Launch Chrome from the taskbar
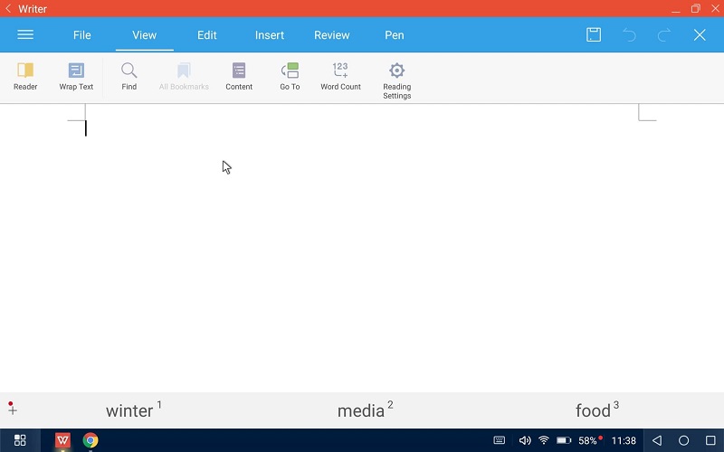Viewport: 724px width, 452px height. coord(90,440)
